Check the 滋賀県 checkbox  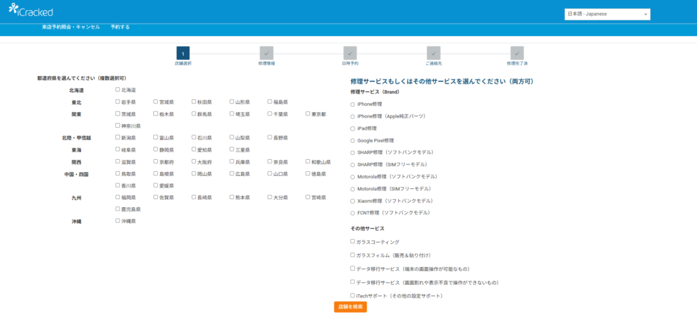[118, 162]
